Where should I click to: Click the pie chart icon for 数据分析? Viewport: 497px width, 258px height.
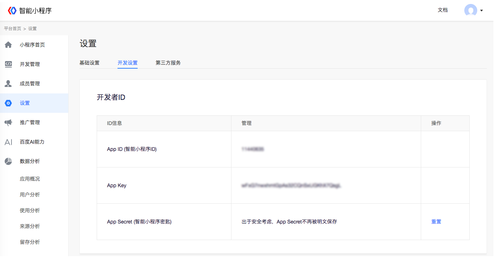pos(8,161)
